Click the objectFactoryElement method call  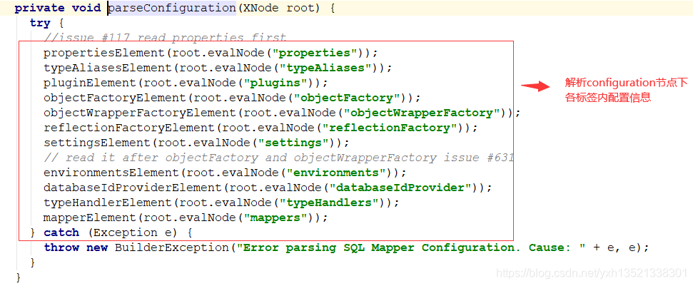(x=115, y=98)
